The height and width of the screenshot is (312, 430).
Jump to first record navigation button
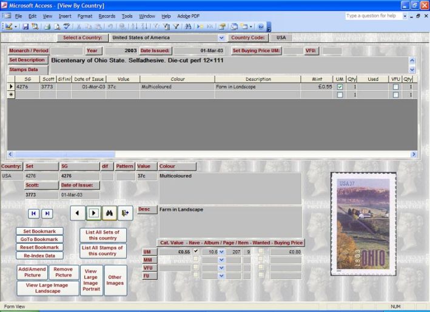tap(33, 214)
